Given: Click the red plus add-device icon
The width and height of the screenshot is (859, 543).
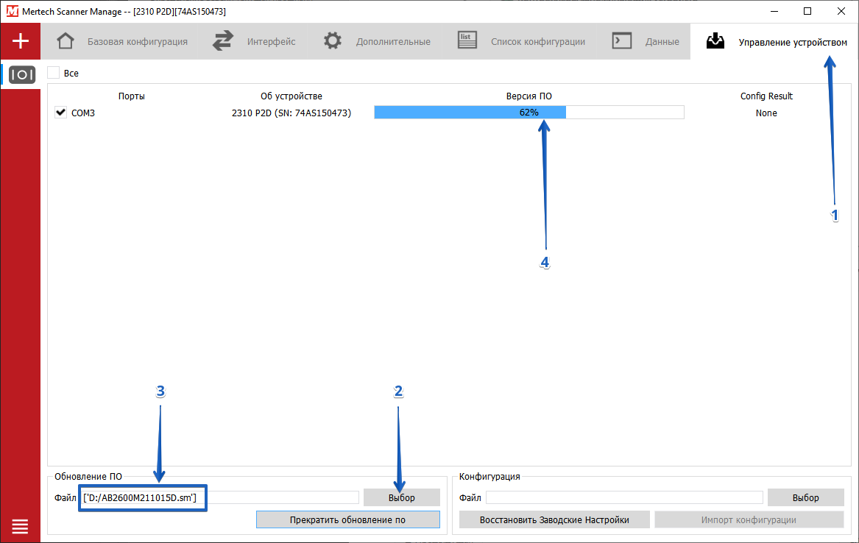Looking at the screenshot, I should tap(21, 41).
